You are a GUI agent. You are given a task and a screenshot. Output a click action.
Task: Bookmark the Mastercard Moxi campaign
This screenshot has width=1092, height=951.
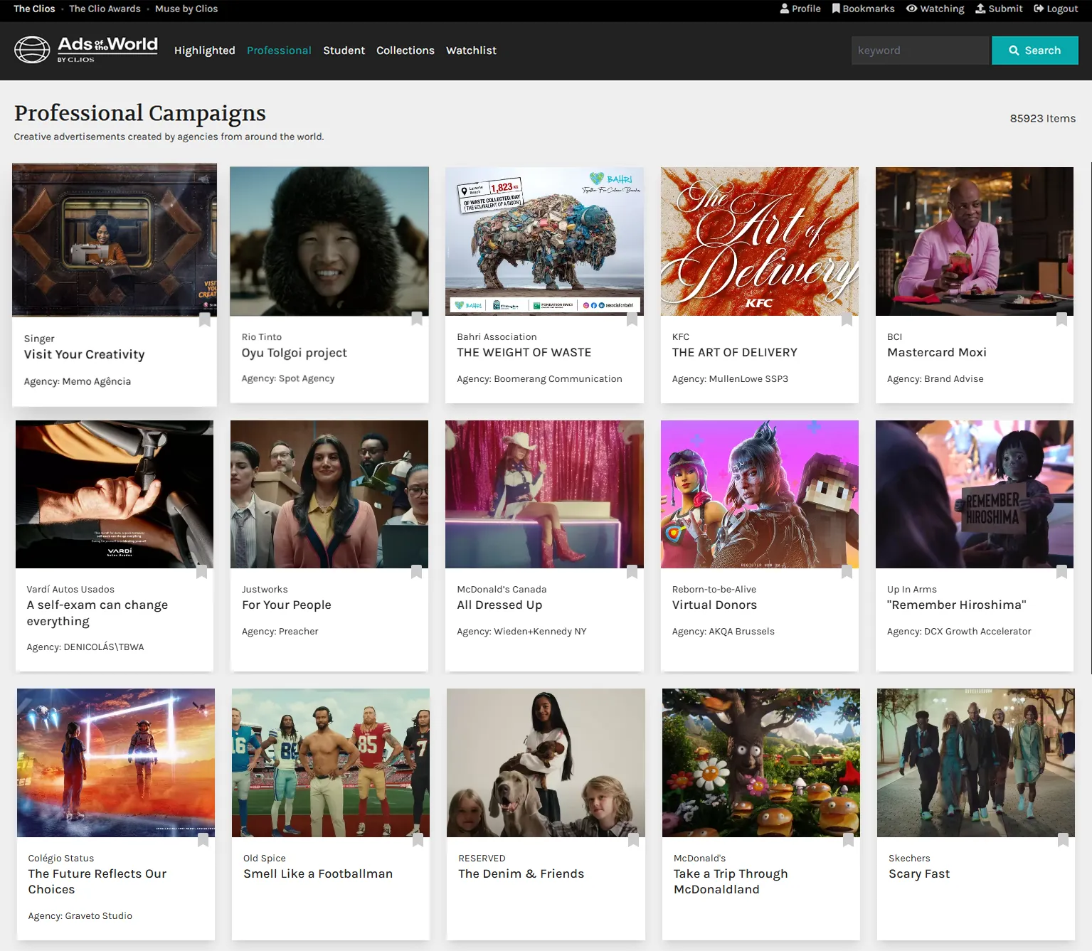tap(1061, 319)
